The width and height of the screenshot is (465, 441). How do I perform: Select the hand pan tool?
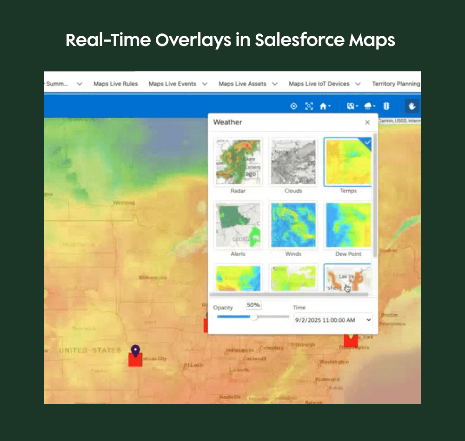[x=412, y=106]
